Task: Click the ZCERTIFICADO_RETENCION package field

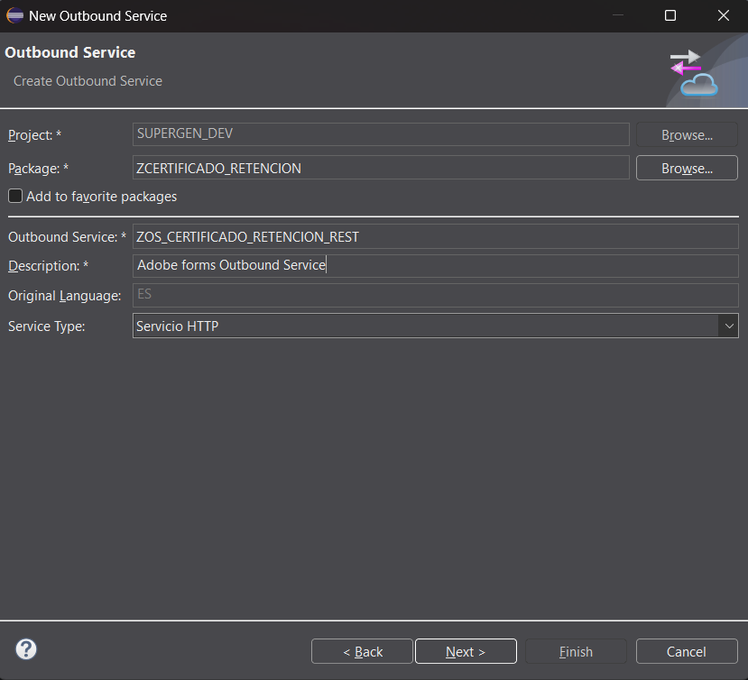Action: click(381, 167)
